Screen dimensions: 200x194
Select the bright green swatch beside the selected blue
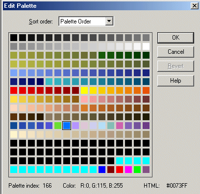(58, 126)
